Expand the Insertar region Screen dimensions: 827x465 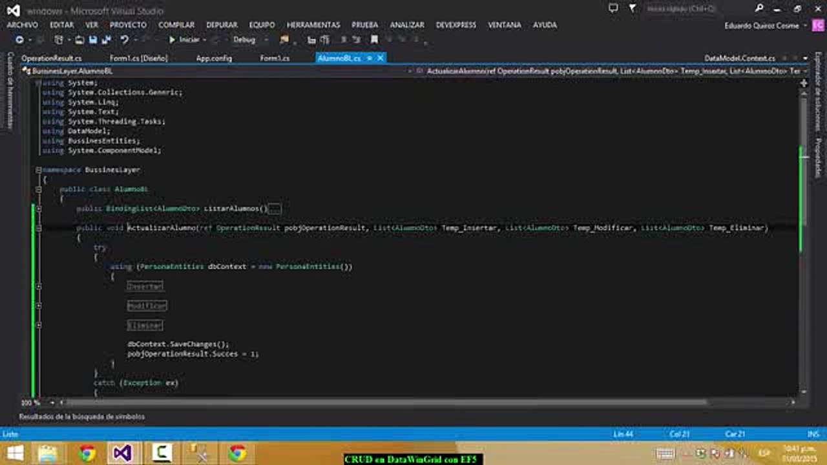(x=39, y=286)
